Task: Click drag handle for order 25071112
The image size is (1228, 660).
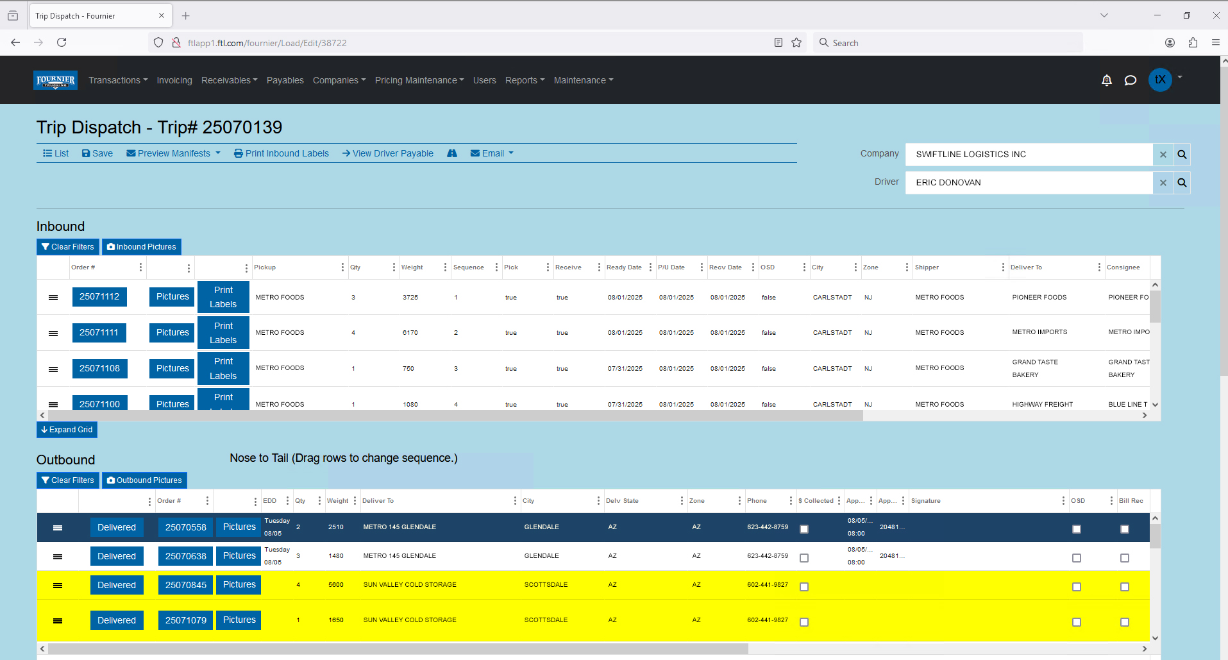Action: pyautogui.click(x=53, y=298)
